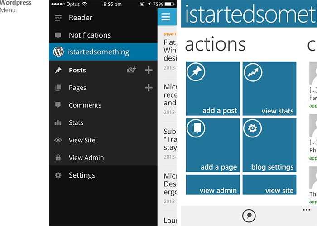Tap View Site with eye icon
317x226 pixels.
[103, 140]
